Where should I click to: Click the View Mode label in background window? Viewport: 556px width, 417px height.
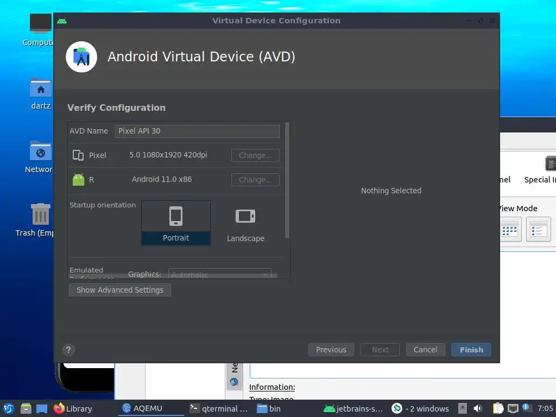click(519, 208)
